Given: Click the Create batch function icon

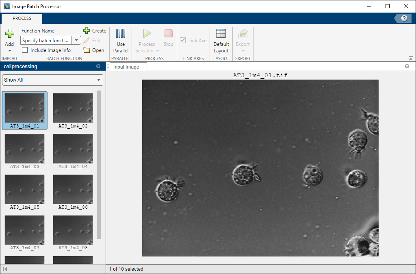Looking at the screenshot, I should (87, 31).
